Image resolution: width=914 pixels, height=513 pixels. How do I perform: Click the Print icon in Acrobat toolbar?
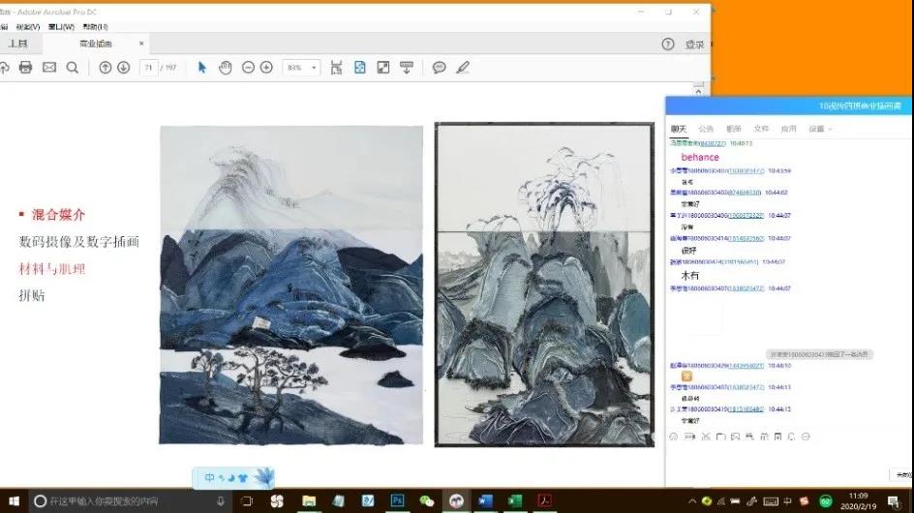click(x=25, y=68)
